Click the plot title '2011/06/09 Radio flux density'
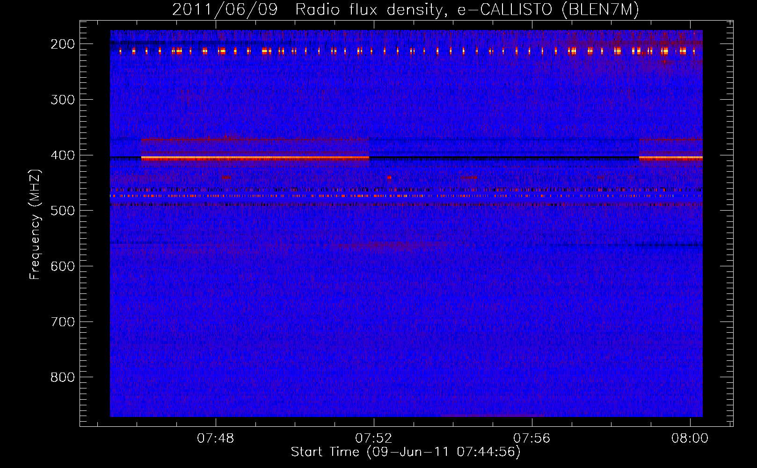Image resolution: width=757 pixels, height=468 pixels. [x=307, y=10]
